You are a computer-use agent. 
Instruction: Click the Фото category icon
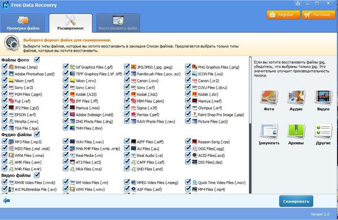tap(269, 97)
